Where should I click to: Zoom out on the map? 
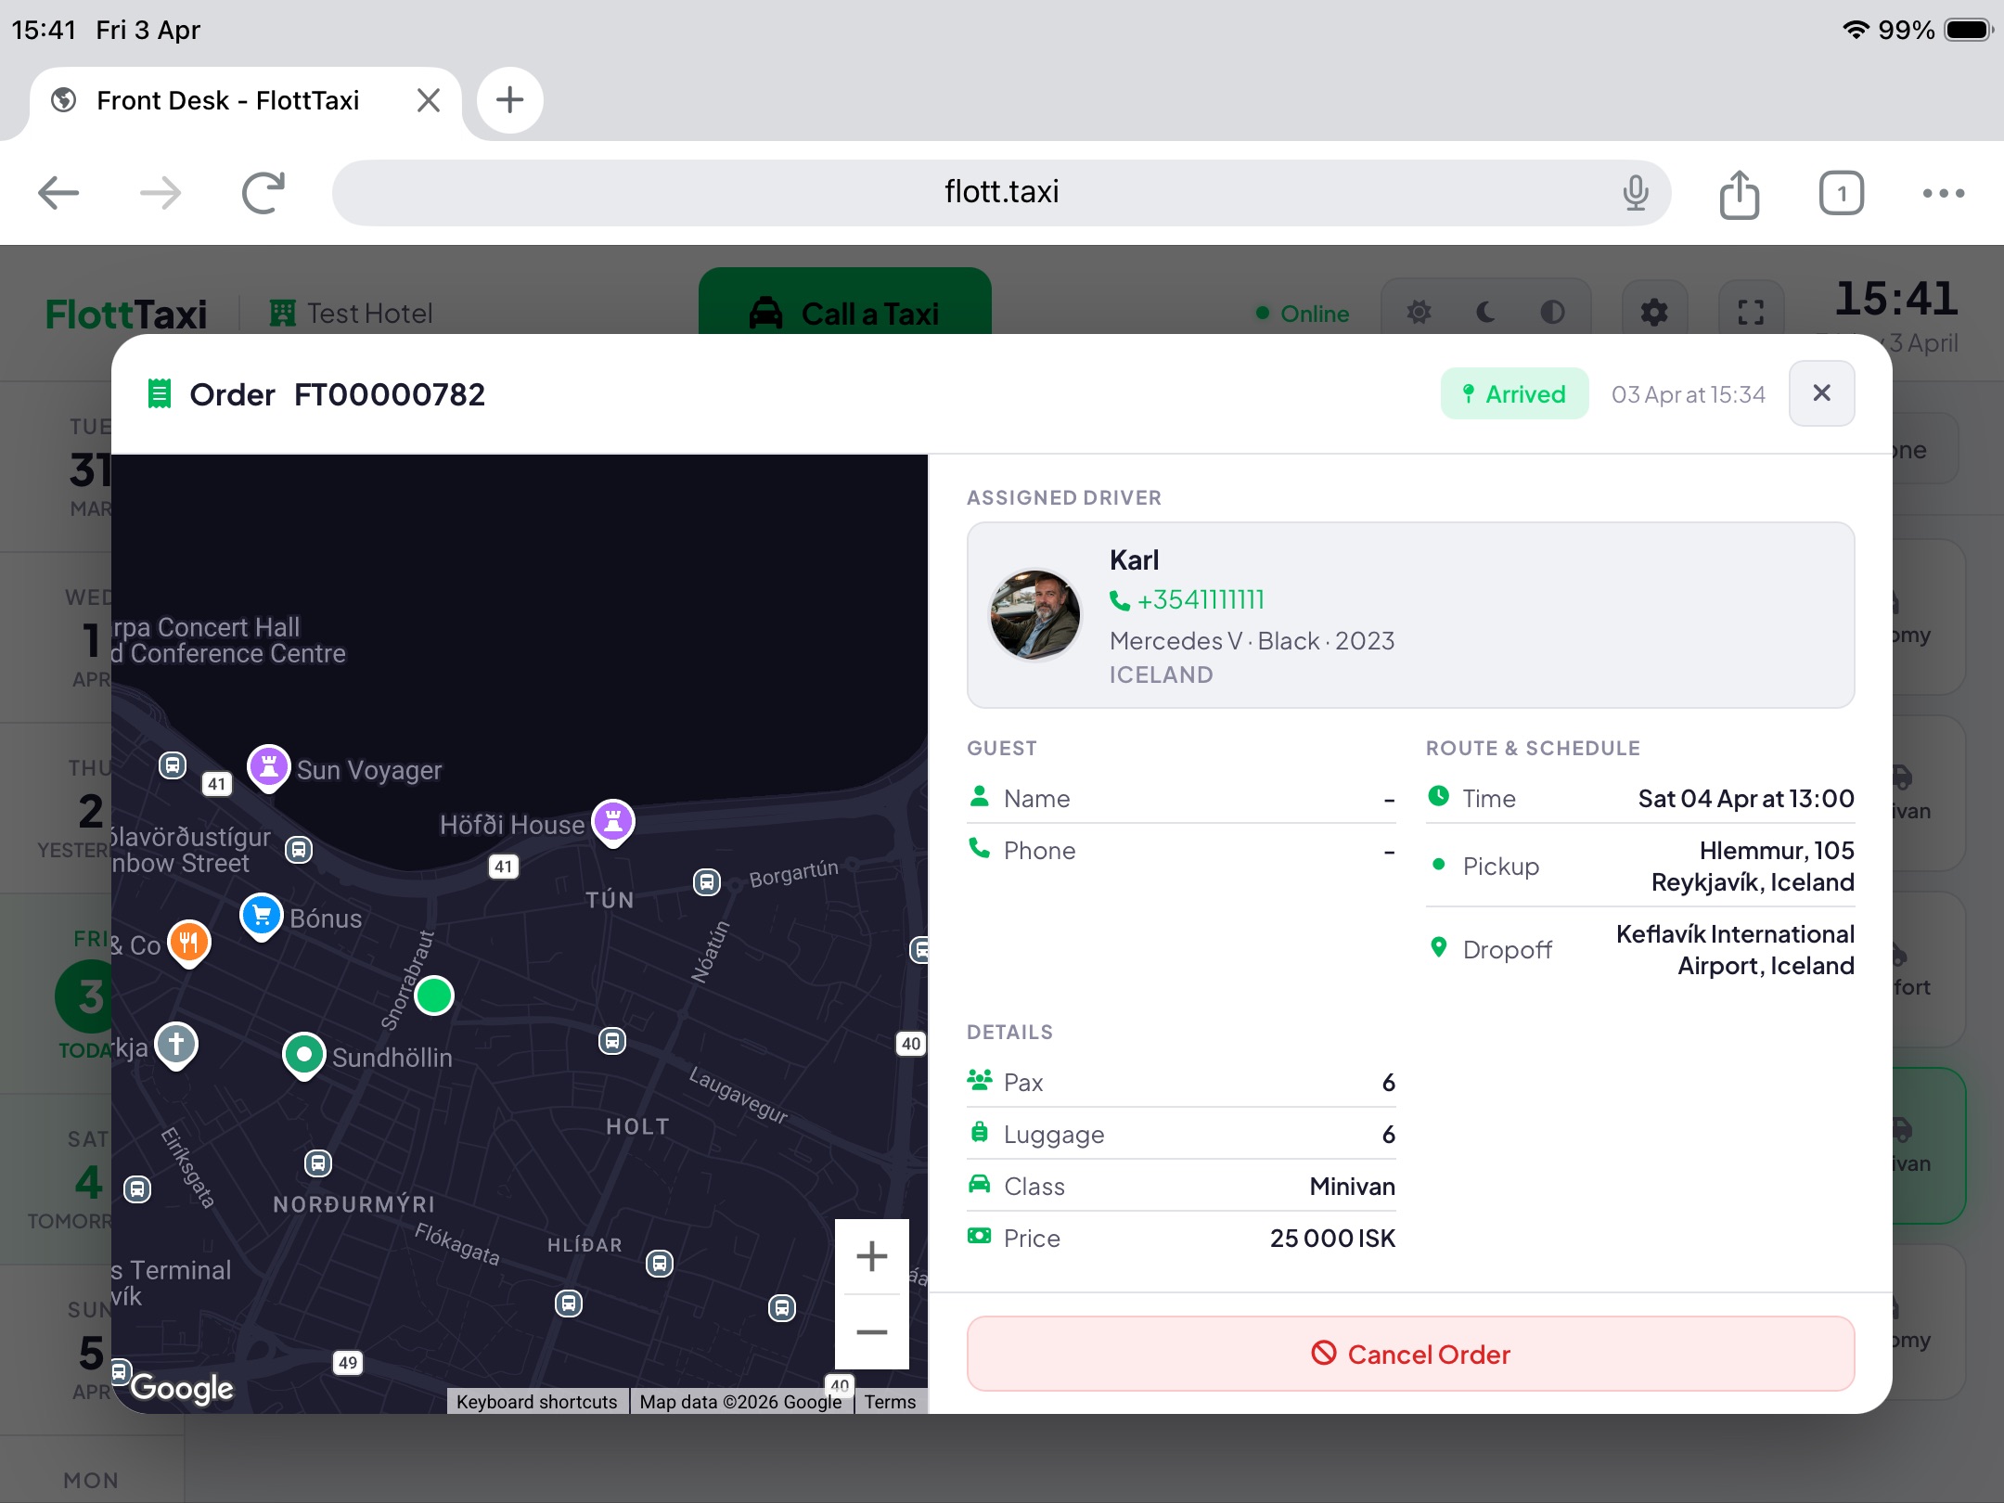(x=872, y=1332)
